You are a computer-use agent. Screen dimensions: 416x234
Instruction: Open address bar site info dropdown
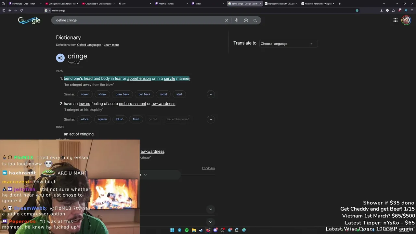[48, 10]
